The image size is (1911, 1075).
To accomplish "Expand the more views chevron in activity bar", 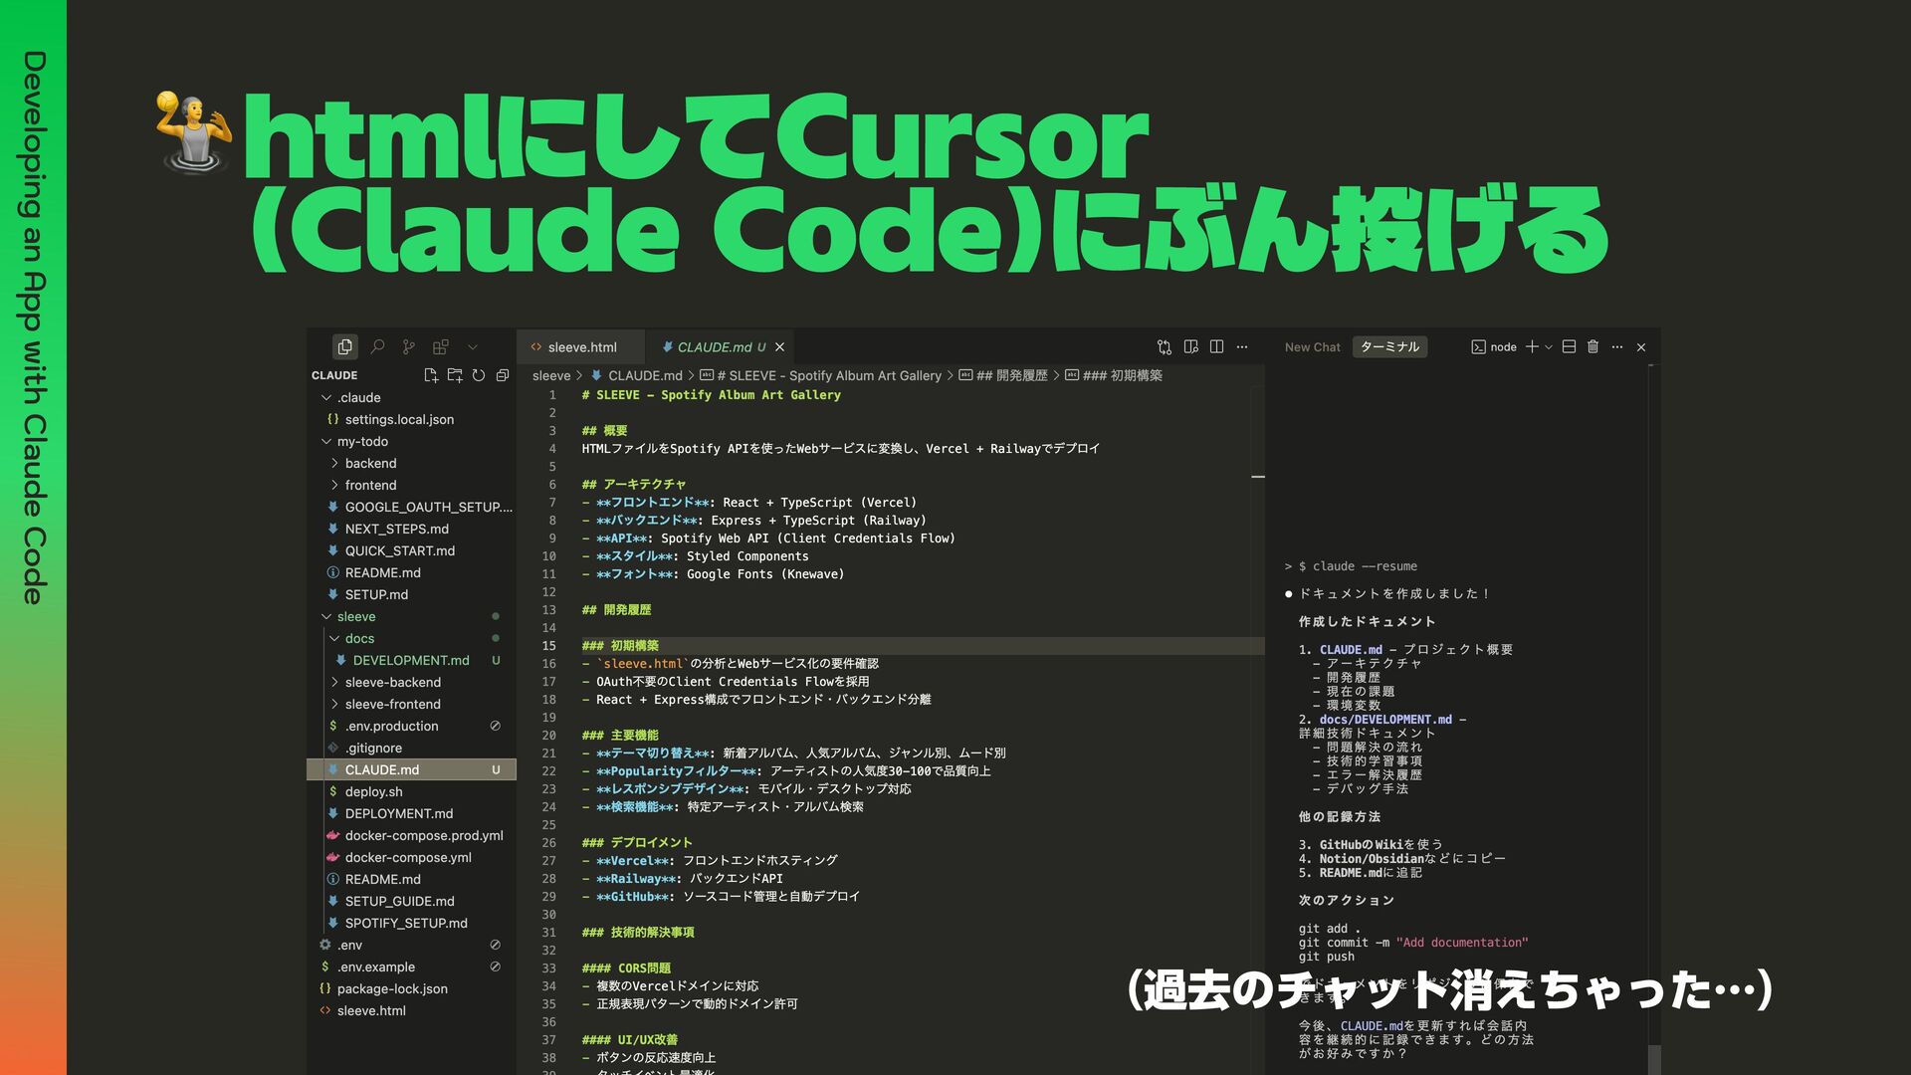I will (x=473, y=347).
